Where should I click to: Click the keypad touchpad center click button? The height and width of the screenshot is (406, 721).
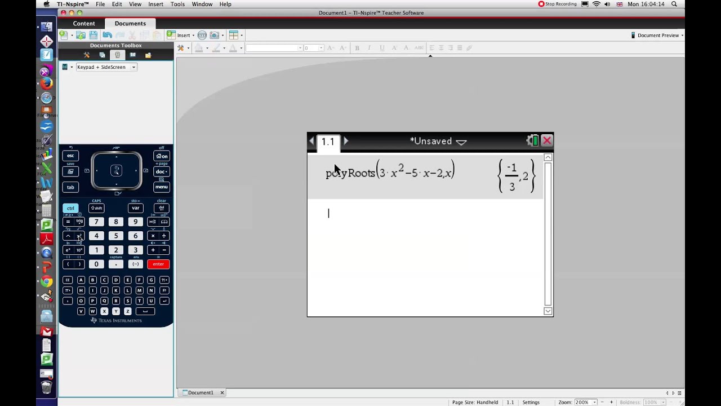click(116, 170)
